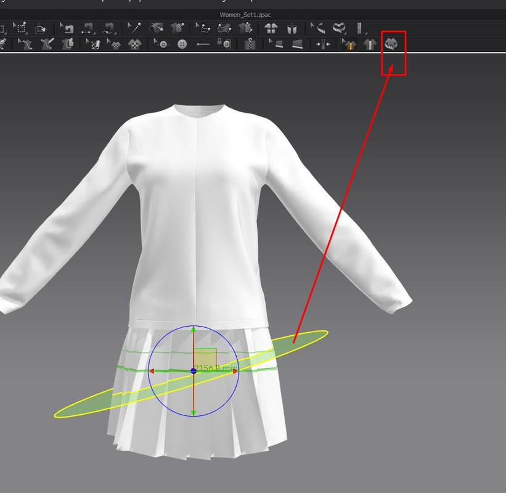Activate the garment Tack tool

177,28
